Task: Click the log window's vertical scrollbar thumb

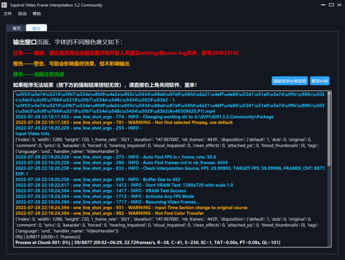Action: pos(329,131)
